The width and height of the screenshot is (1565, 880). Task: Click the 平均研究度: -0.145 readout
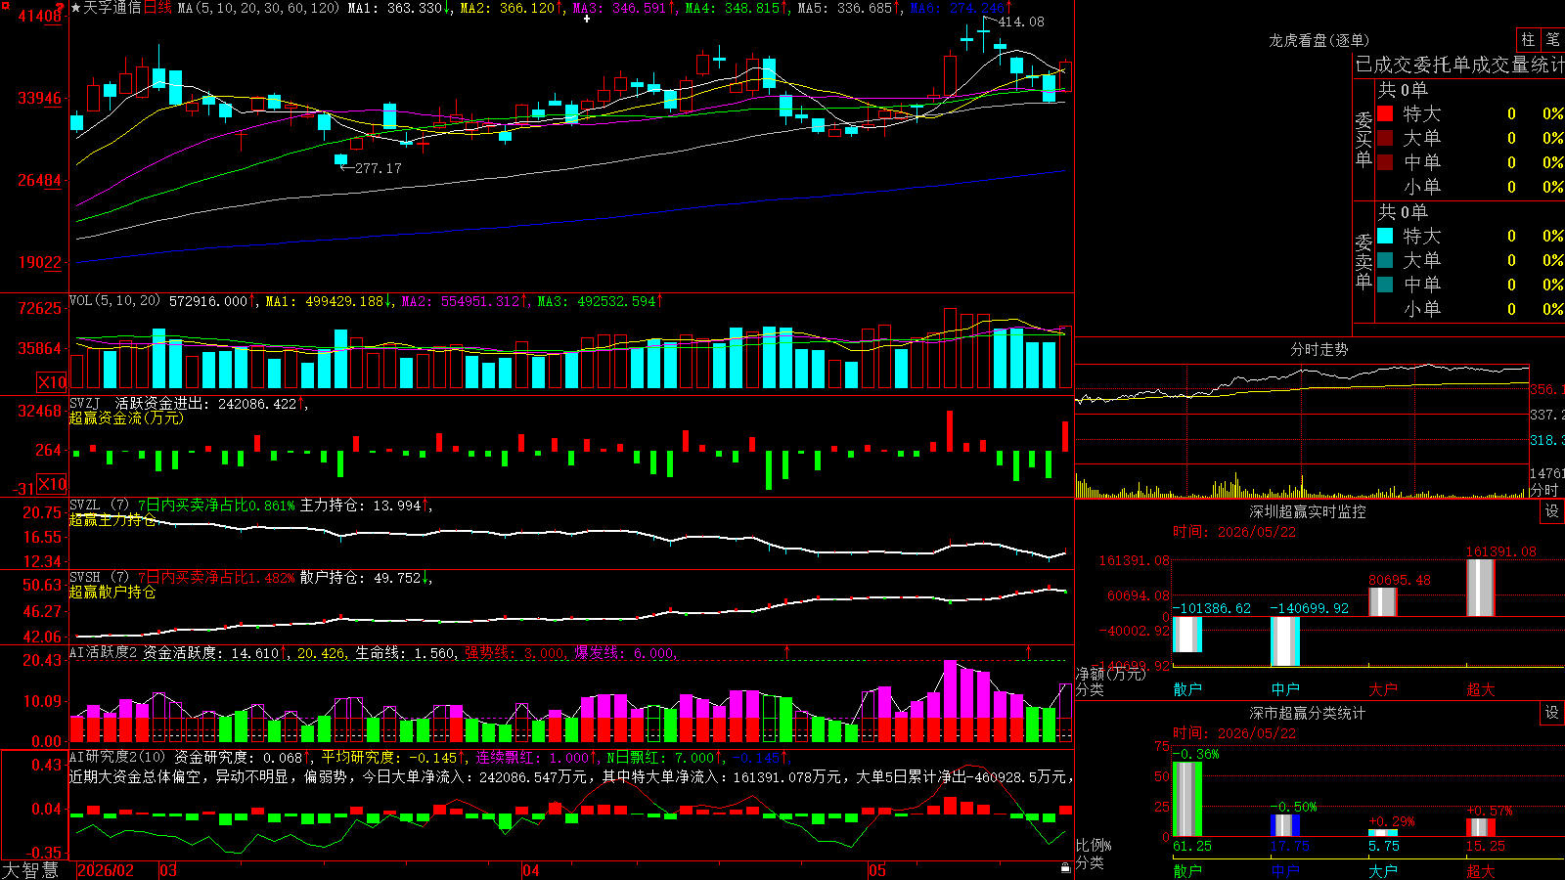(x=393, y=757)
